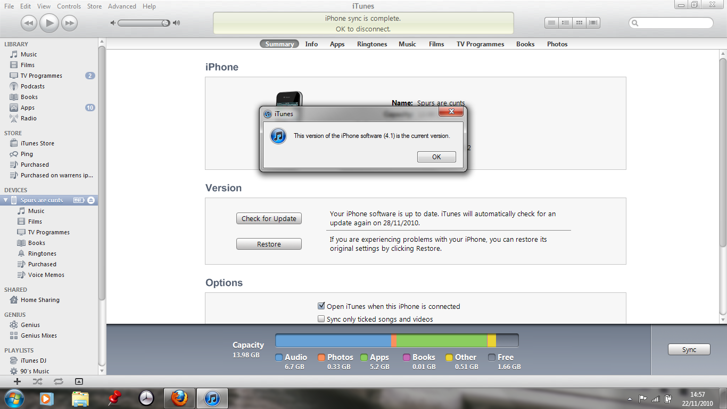The width and height of the screenshot is (727, 409).
Task: Enable Sync only ticked songs and videos
Action: pos(321,319)
